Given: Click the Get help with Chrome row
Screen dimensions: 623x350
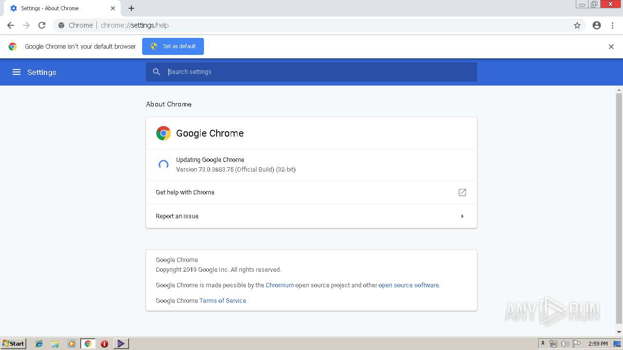Looking at the screenshot, I should (311, 192).
